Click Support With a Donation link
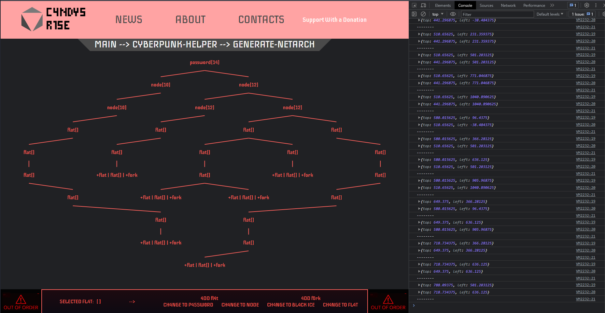 [334, 20]
